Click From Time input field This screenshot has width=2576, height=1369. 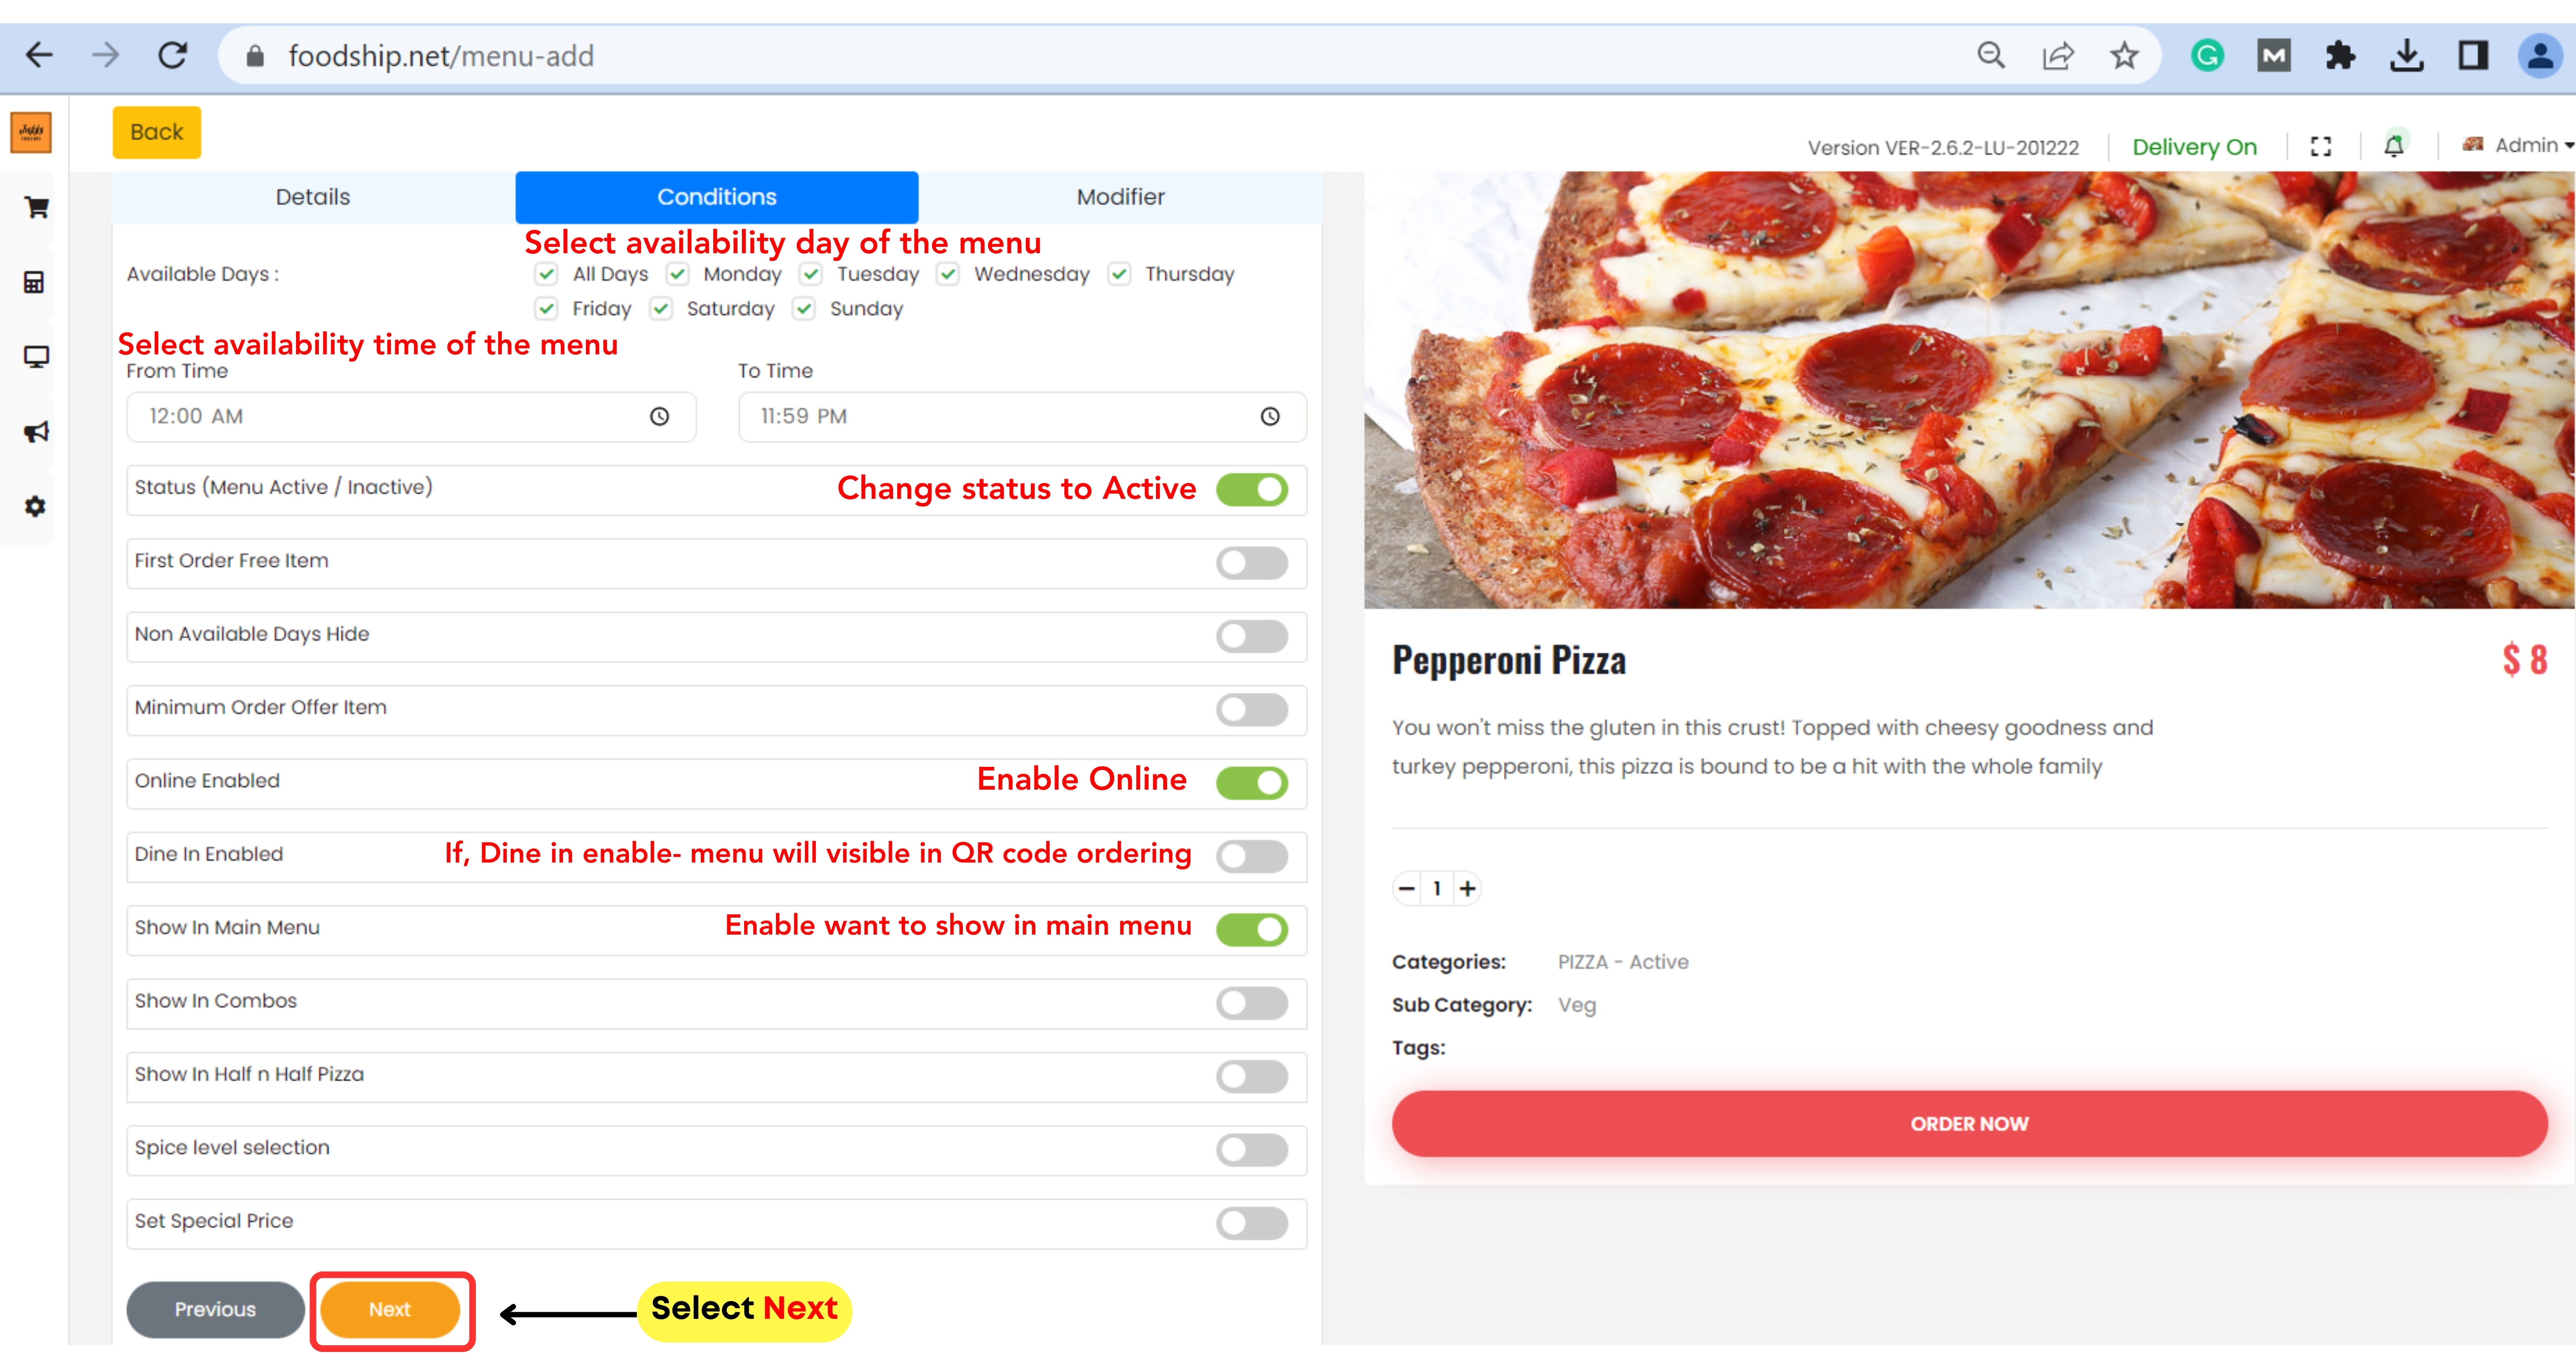[x=411, y=417]
